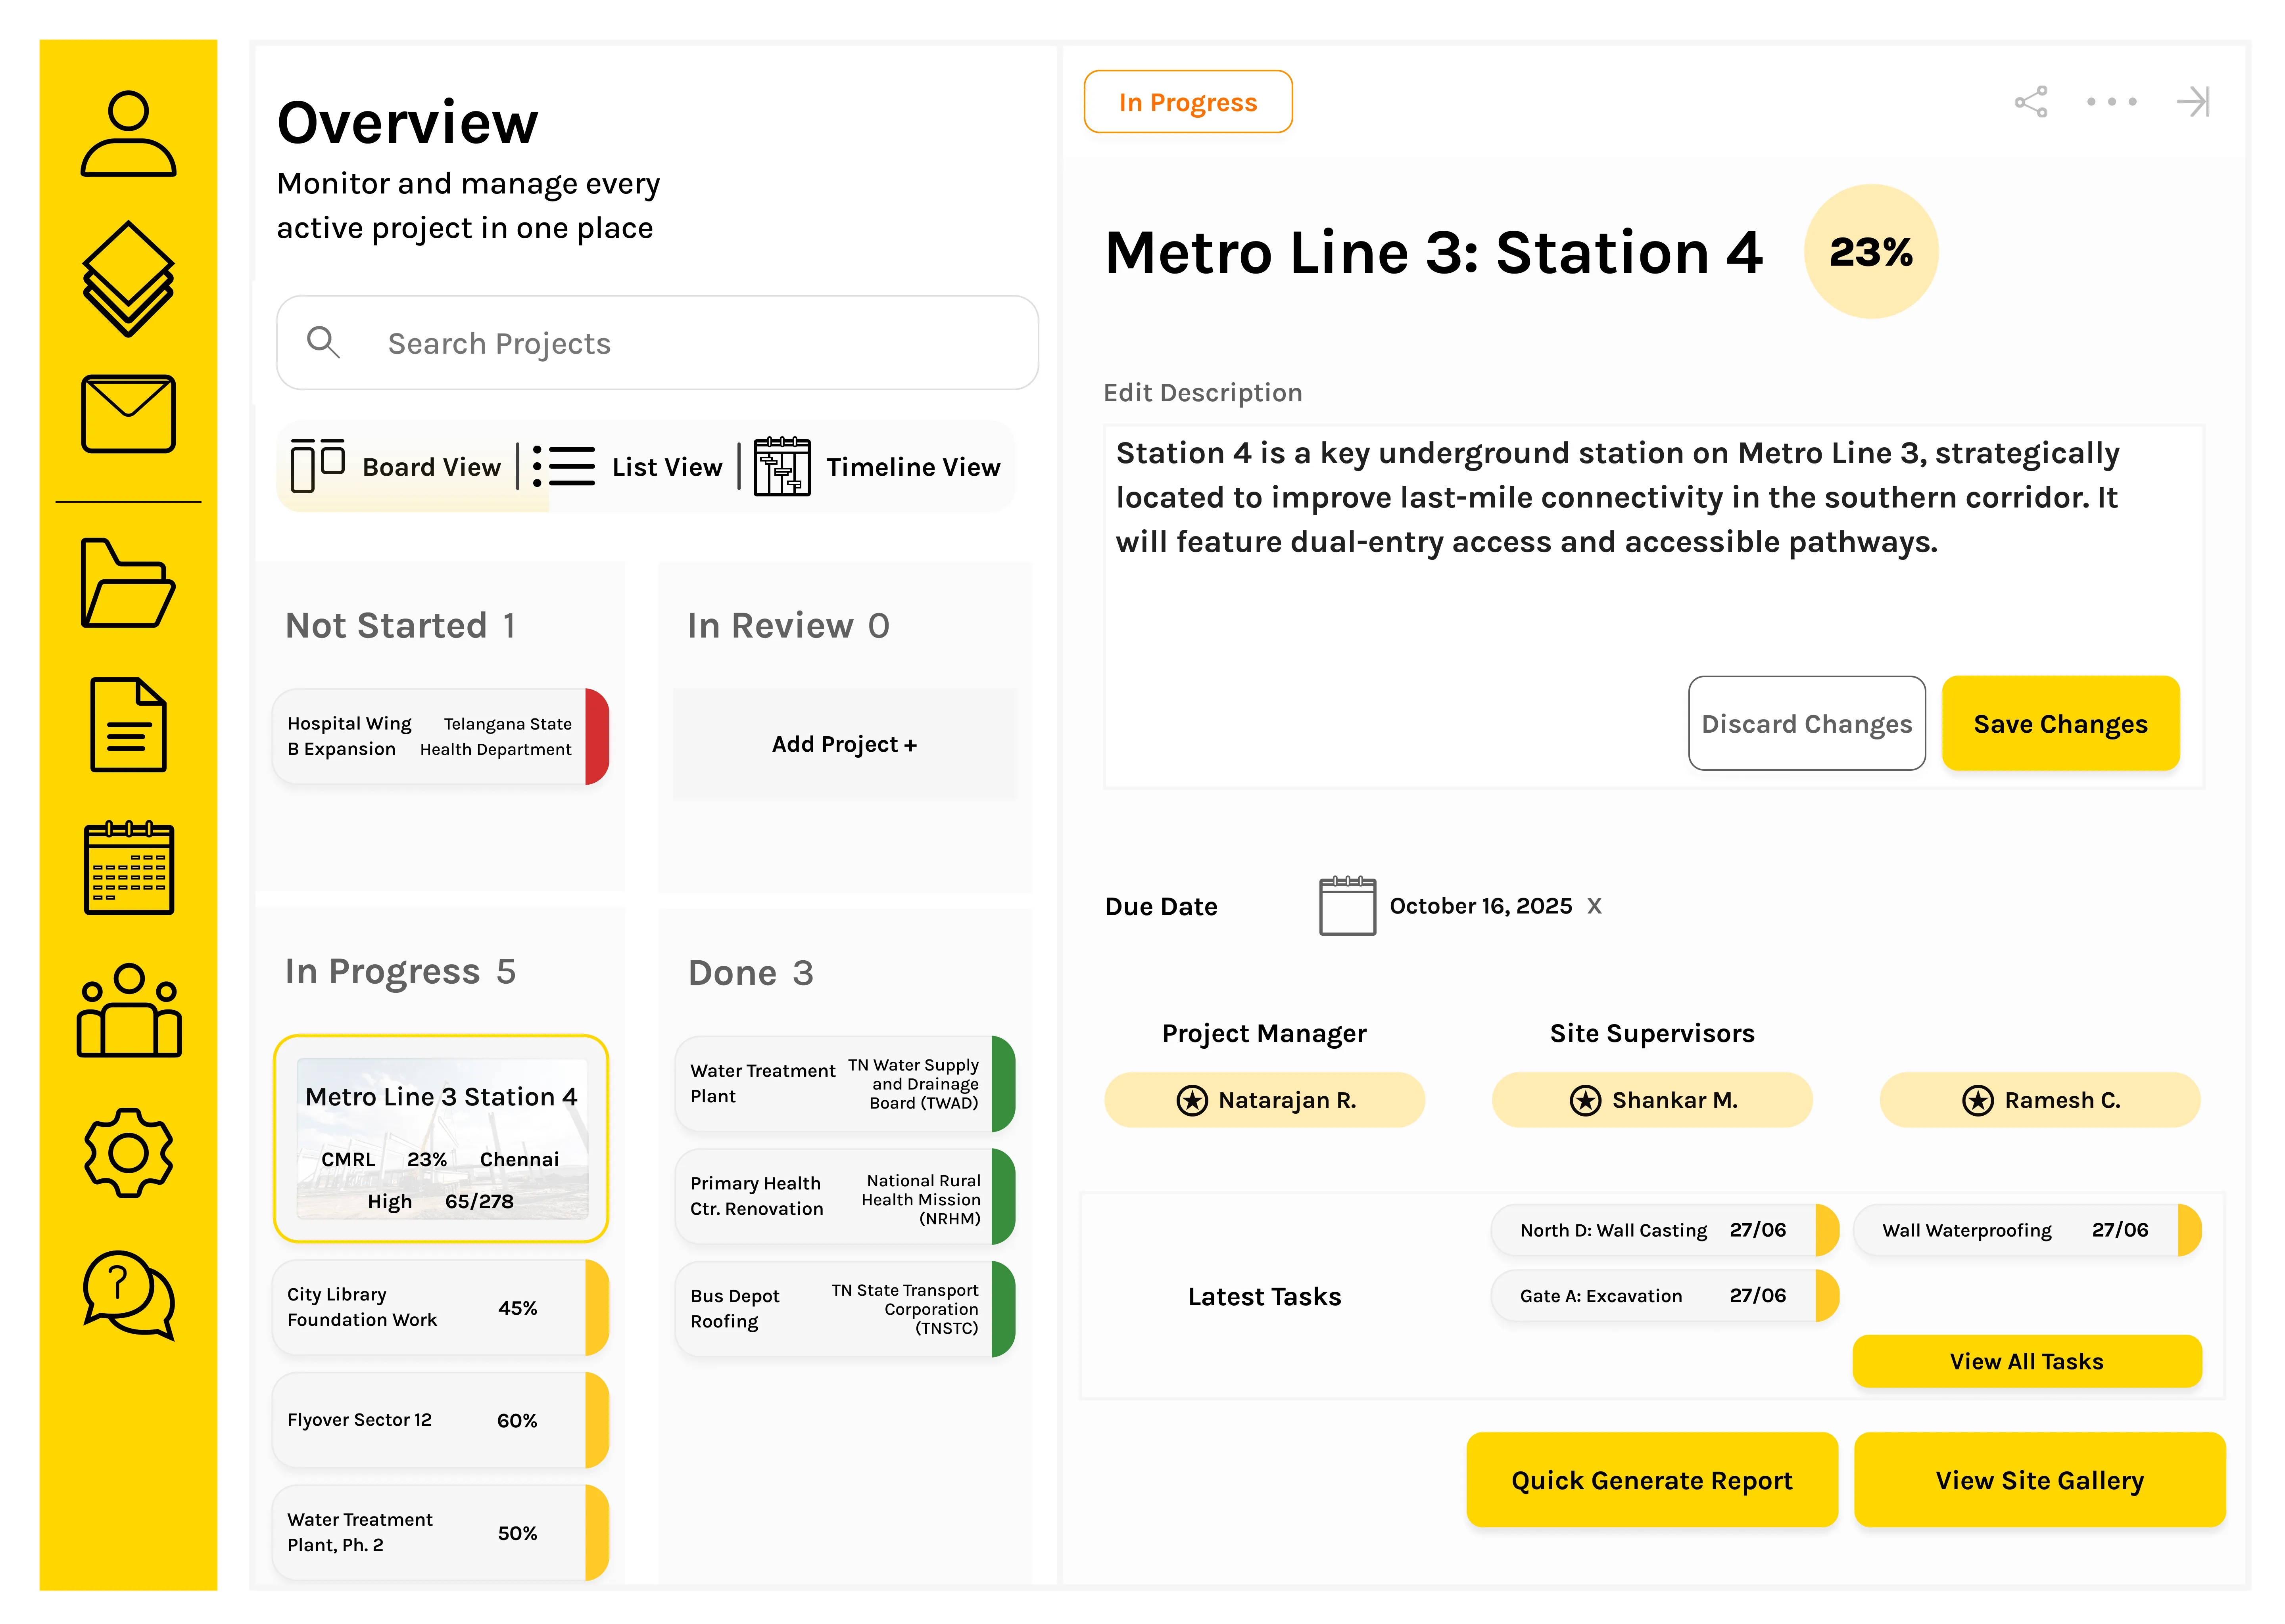Select the Metro Line 3 Station 4 card
The image size is (2285, 1624).
click(440, 1139)
